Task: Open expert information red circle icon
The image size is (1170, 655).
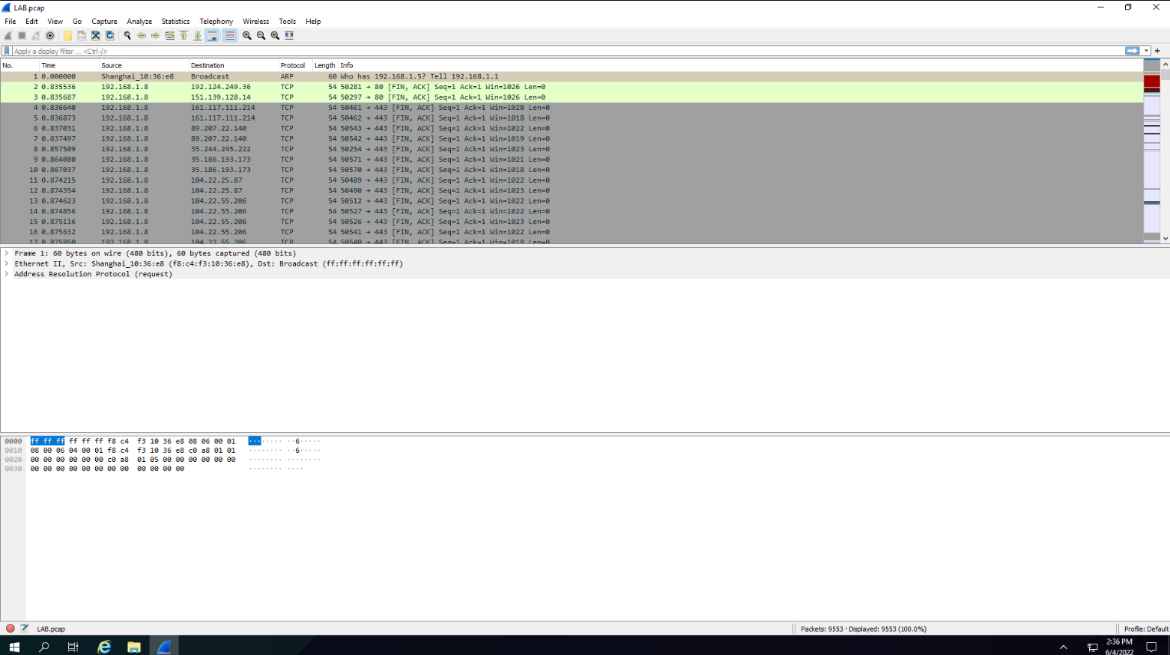Action: pyautogui.click(x=10, y=629)
